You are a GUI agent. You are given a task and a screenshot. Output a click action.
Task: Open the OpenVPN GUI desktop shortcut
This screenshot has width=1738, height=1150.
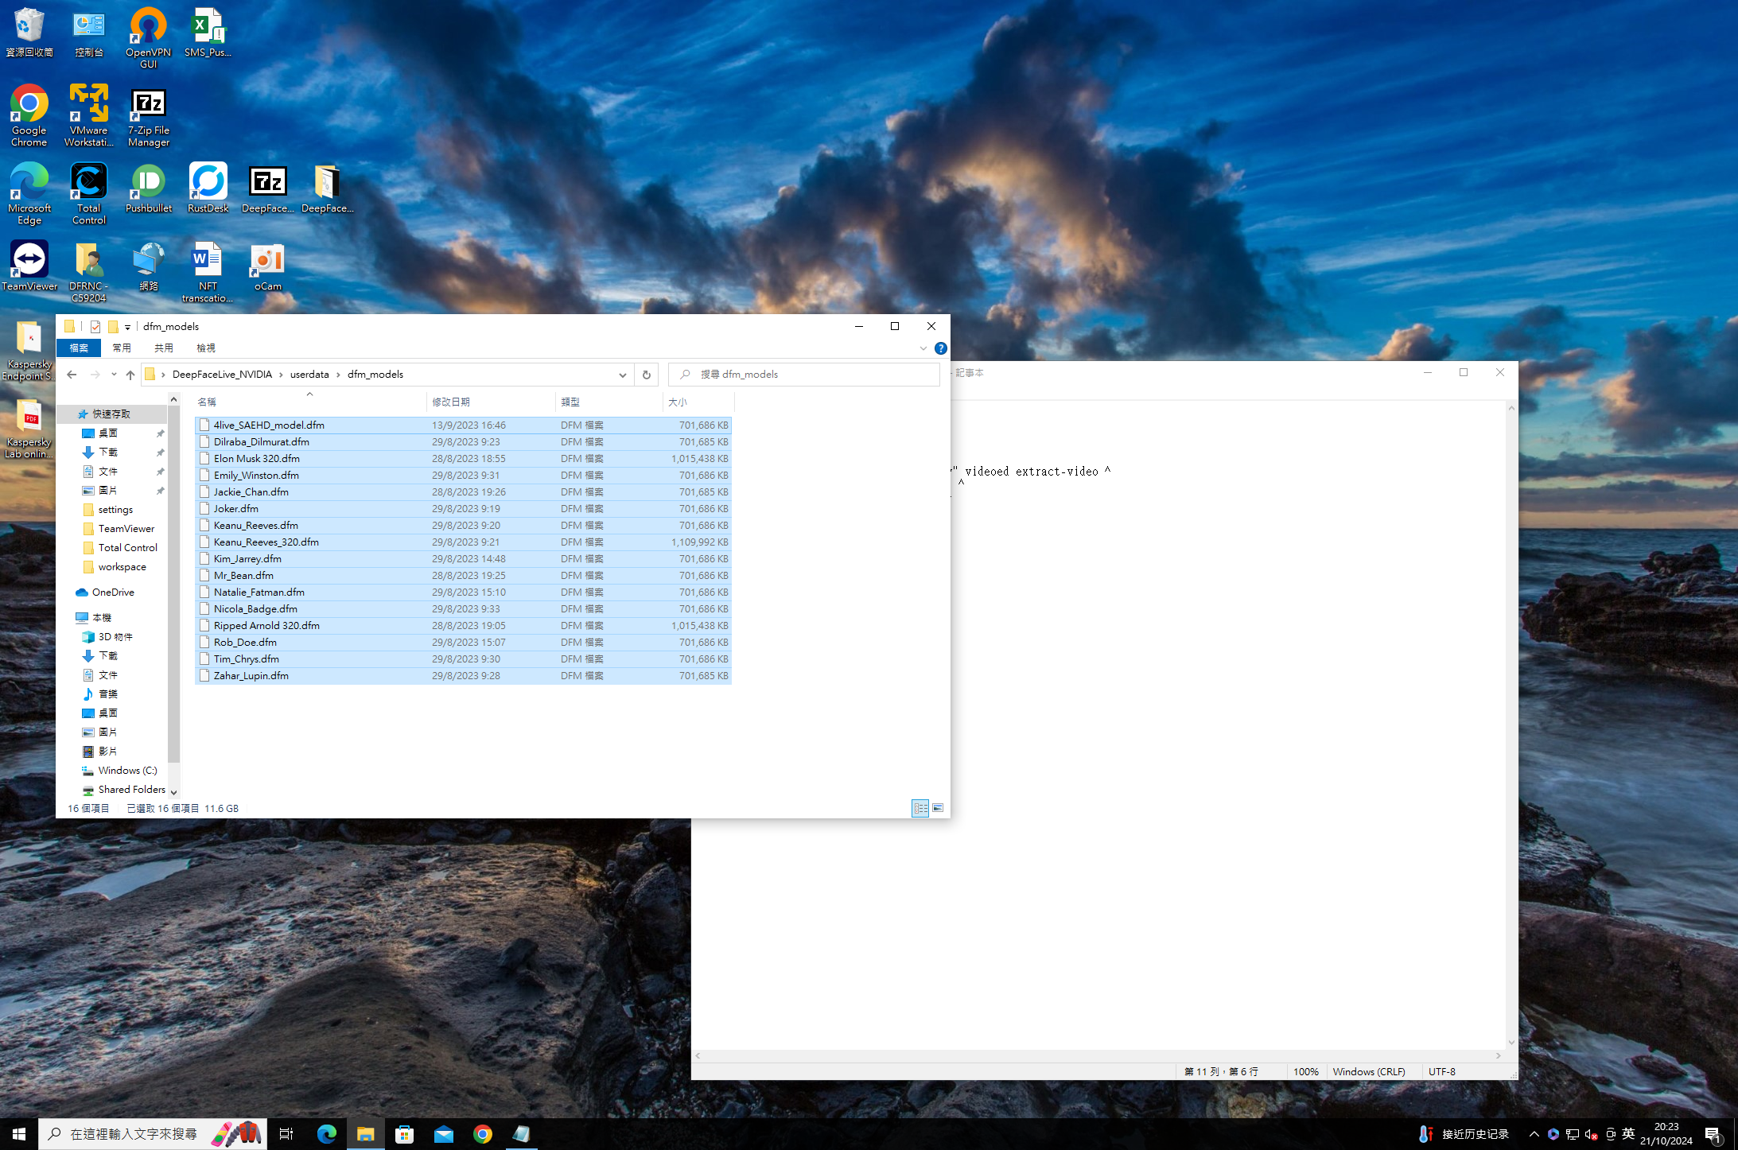click(x=149, y=37)
